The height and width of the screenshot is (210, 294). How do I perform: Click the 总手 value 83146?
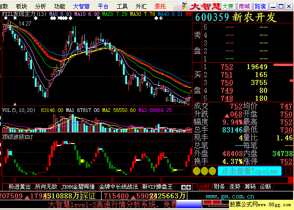[232, 130]
